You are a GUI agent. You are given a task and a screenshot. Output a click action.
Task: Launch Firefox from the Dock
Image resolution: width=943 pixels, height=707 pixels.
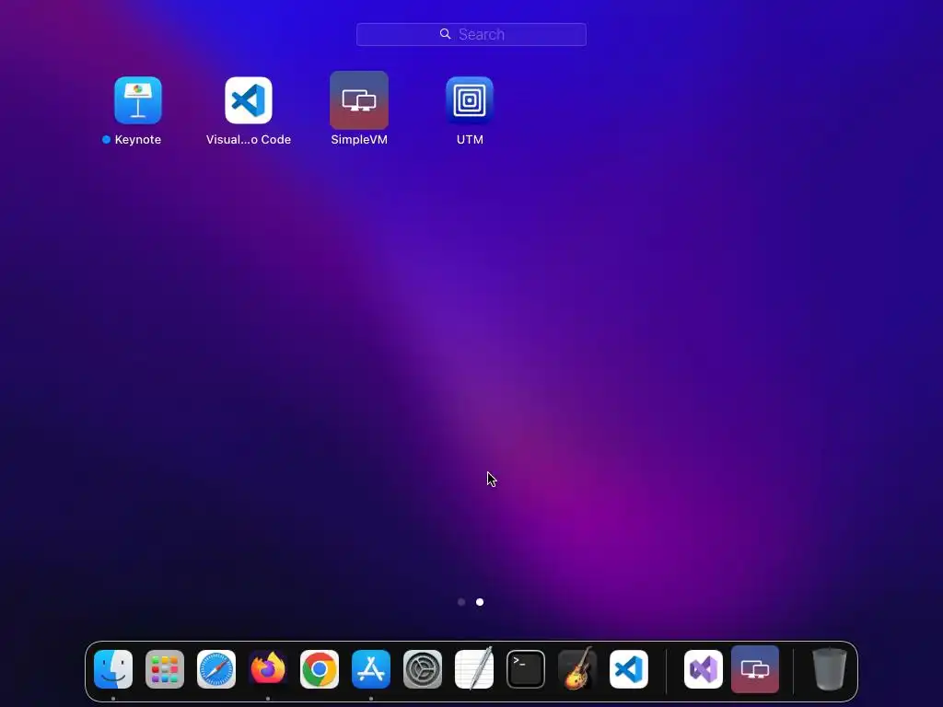[268, 669]
